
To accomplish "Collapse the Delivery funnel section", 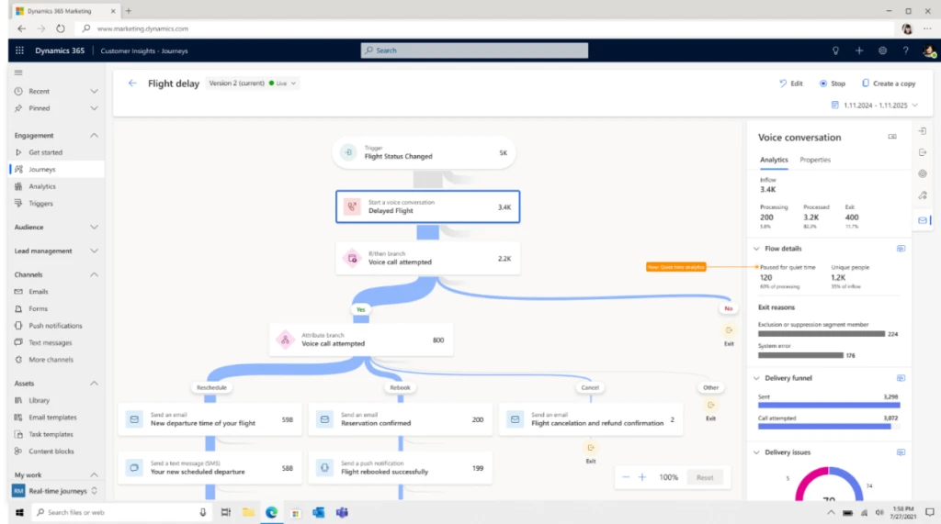I will pos(755,378).
